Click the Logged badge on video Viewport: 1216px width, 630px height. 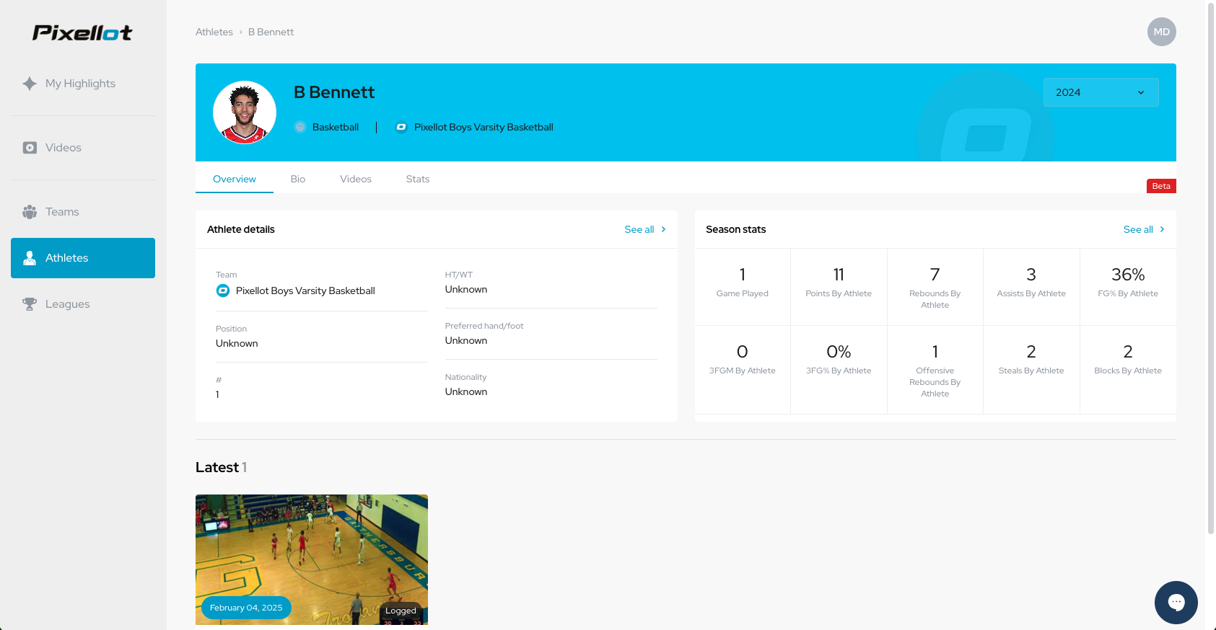pos(401,611)
